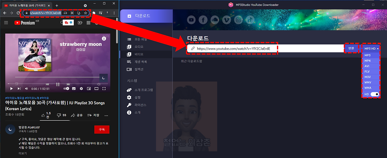Toggle YouTube autoplay switch
This screenshot has width=387, height=158.
[66, 88]
